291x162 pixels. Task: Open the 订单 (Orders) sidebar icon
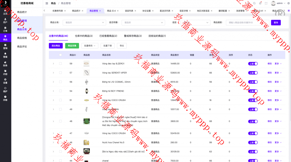(5, 29)
